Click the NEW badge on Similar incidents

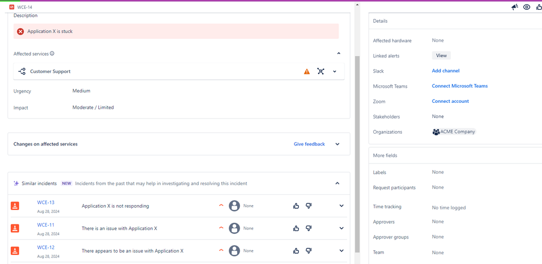coord(66,183)
